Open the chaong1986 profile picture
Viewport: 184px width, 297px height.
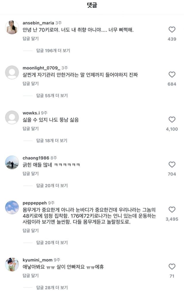click(x=12, y=162)
